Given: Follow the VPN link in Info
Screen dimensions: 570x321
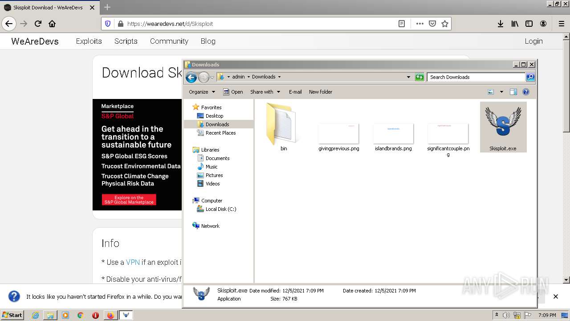Looking at the screenshot, I should [133, 262].
